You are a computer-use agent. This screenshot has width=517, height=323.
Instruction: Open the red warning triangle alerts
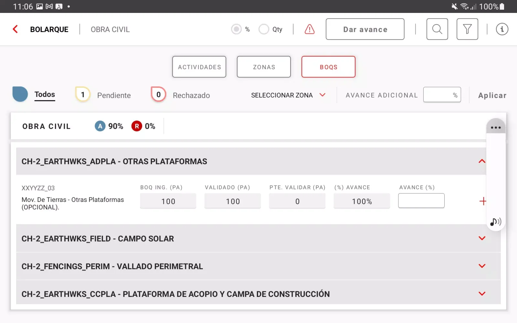pyautogui.click(x=309, y=29)
